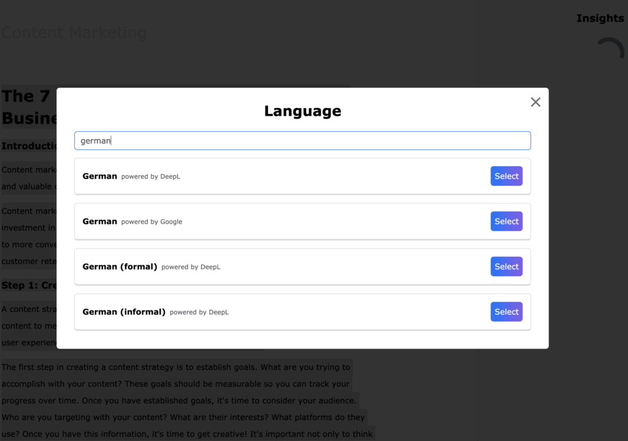Select German powered by DeepL
The height and width of the screenshot is (441, 628).
(506, 176)
